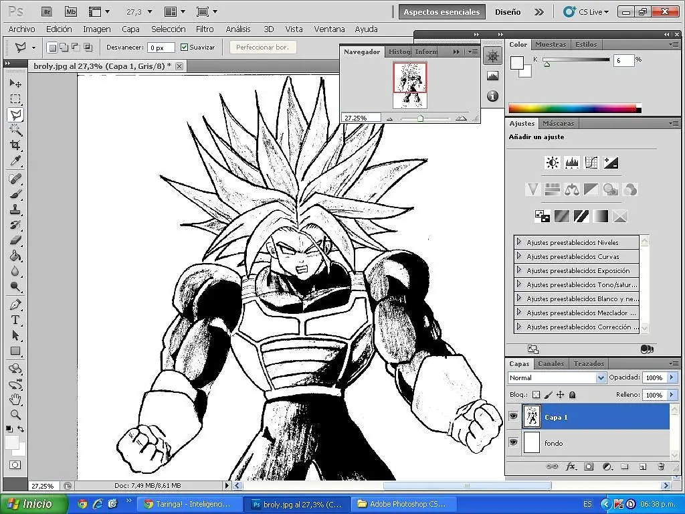The height and width of the screenshot is (514, 685).
Task: Select the Paint Bucket tool
Action: [15, 256]
